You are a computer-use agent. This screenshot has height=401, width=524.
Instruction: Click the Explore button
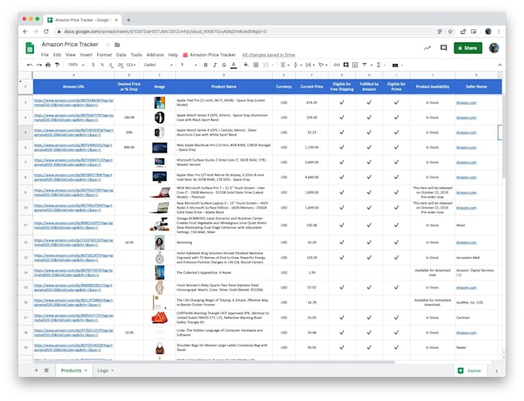pyautogui.click(x=471, y=371)
